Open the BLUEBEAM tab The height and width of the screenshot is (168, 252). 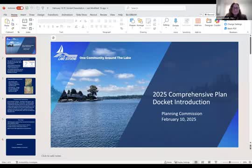[131, 15]
